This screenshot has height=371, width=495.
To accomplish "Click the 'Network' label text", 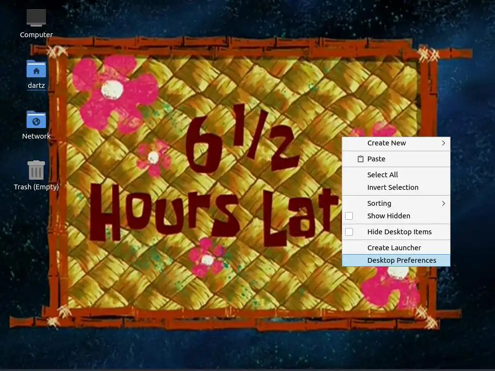I will coord(36,136).
